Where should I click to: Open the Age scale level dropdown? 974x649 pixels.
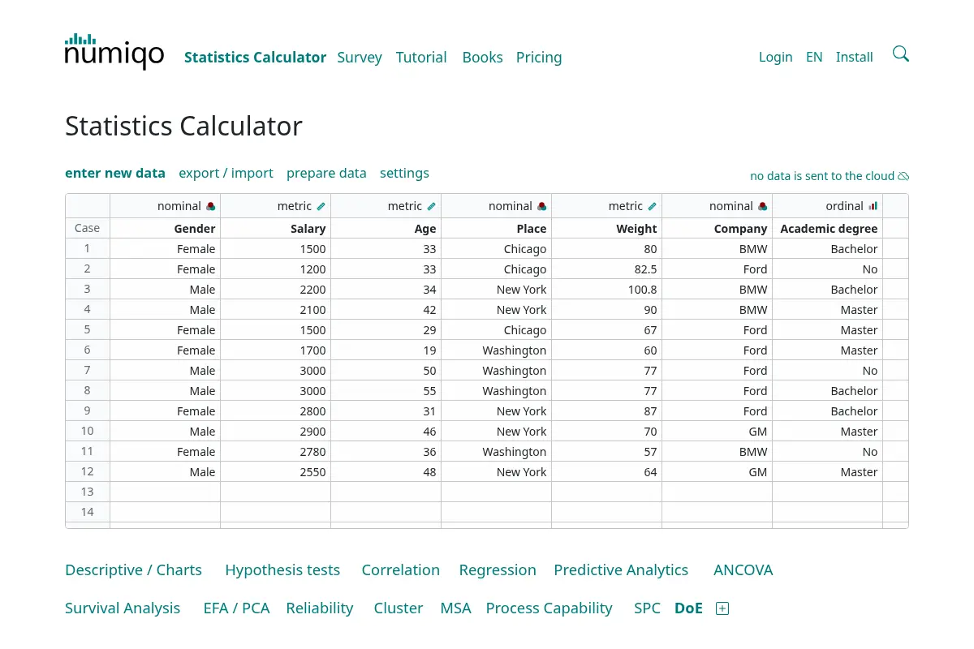[x=386, y=206]
